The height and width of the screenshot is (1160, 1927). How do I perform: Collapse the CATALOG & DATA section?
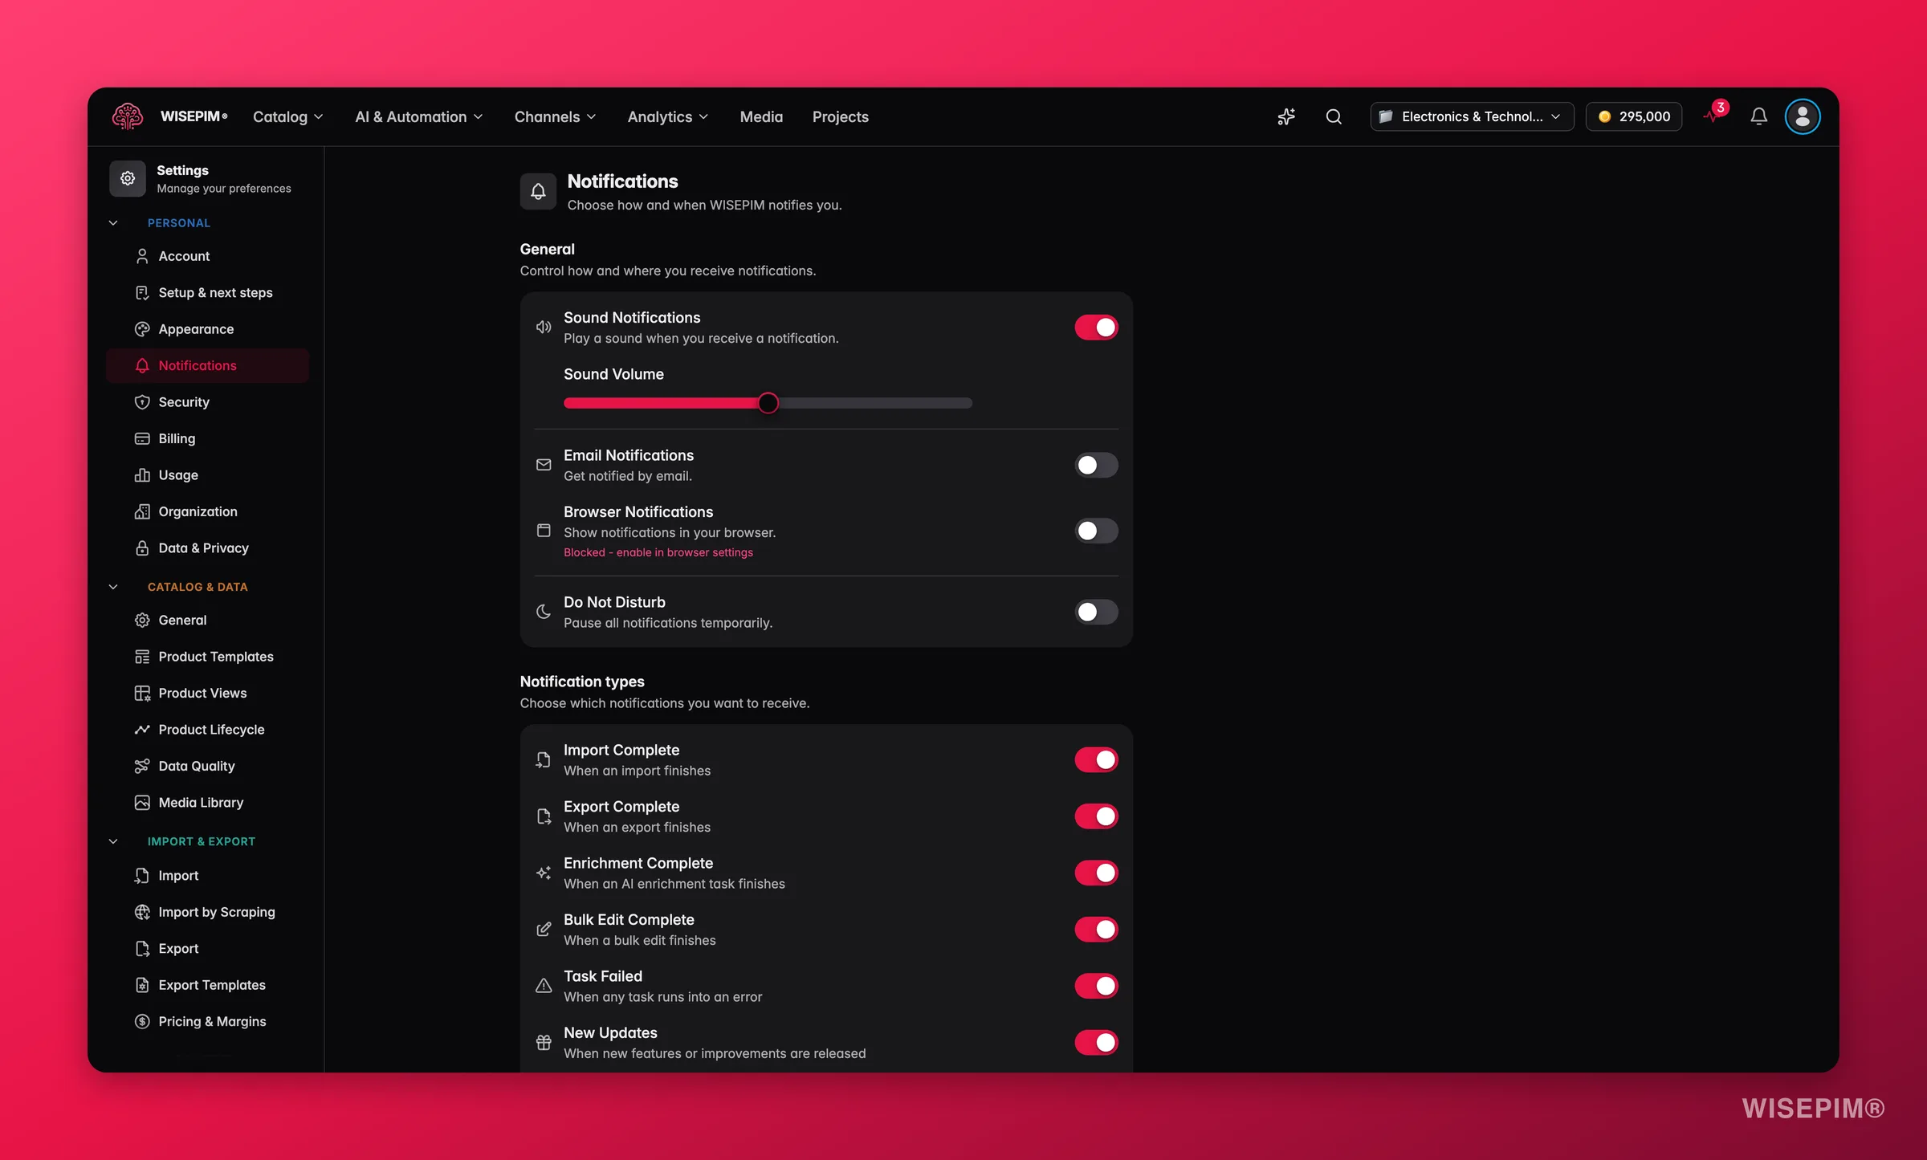(113, 587)
